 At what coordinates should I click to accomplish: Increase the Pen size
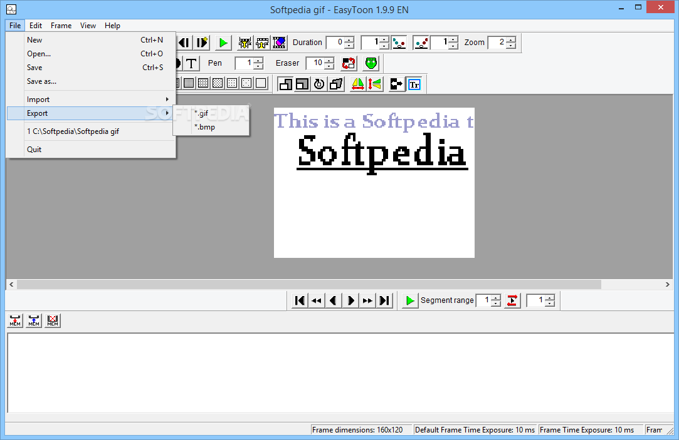258,60
